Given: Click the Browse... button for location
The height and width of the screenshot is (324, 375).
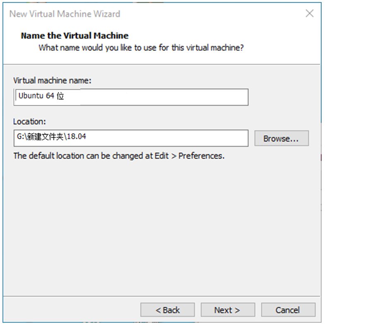Looking at the screenshot, I should click(x=281, y=138).
